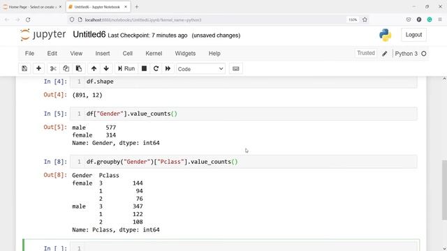Click the Trusted notebook indicator

click(x=366, y=53)
